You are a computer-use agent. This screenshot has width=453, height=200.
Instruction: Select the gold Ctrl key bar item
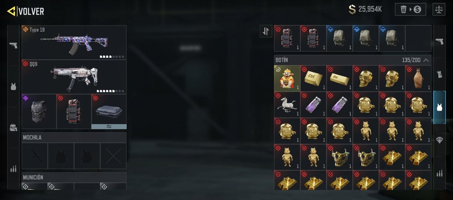[313, 78]
